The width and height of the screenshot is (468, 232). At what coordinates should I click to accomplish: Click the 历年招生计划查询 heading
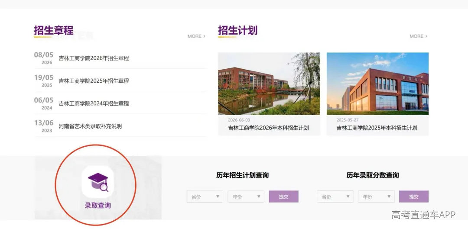(242, 175)
